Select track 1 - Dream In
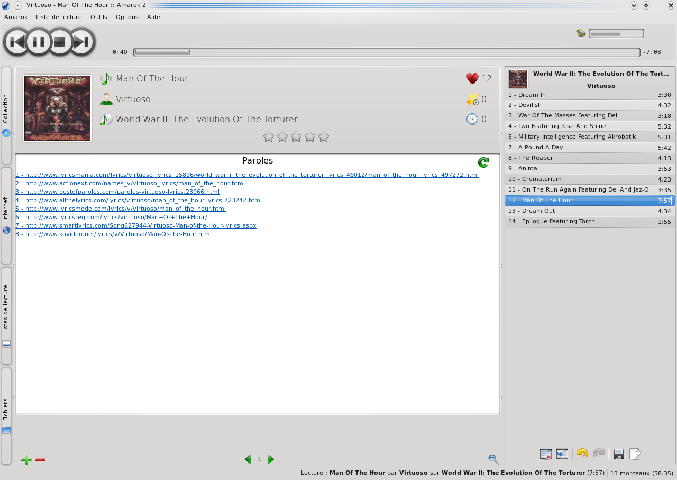Viewport: 677px width, 480px height. click(589, 95)
